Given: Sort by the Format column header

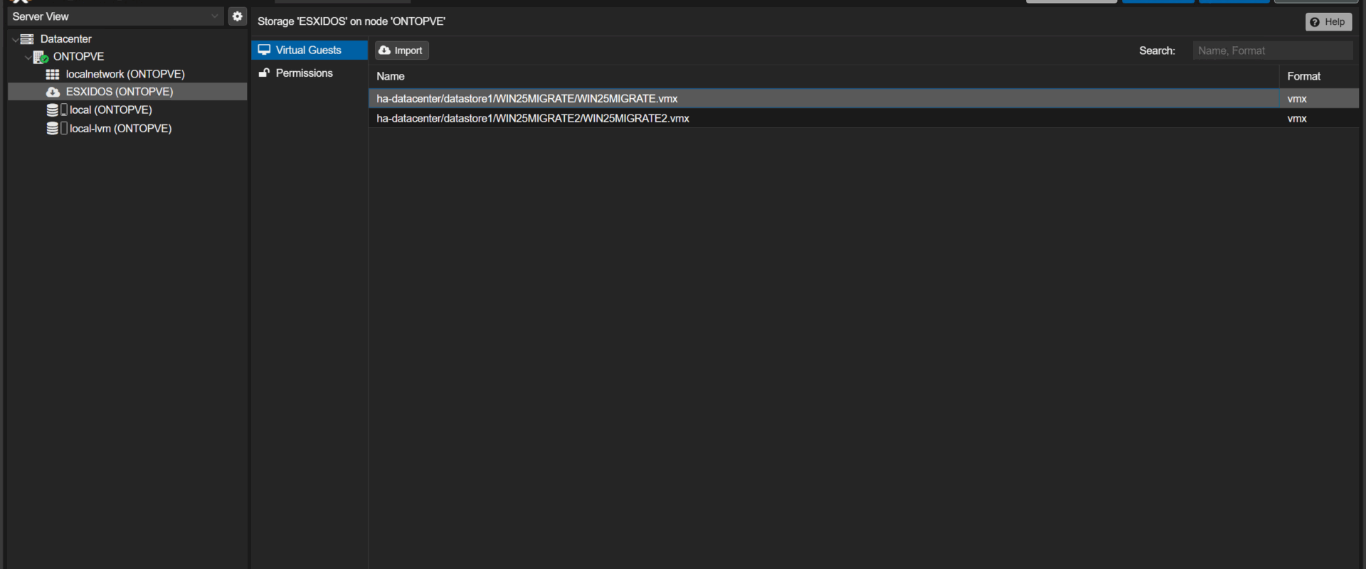Looking at the screenshot, I should click(1320, 76).
